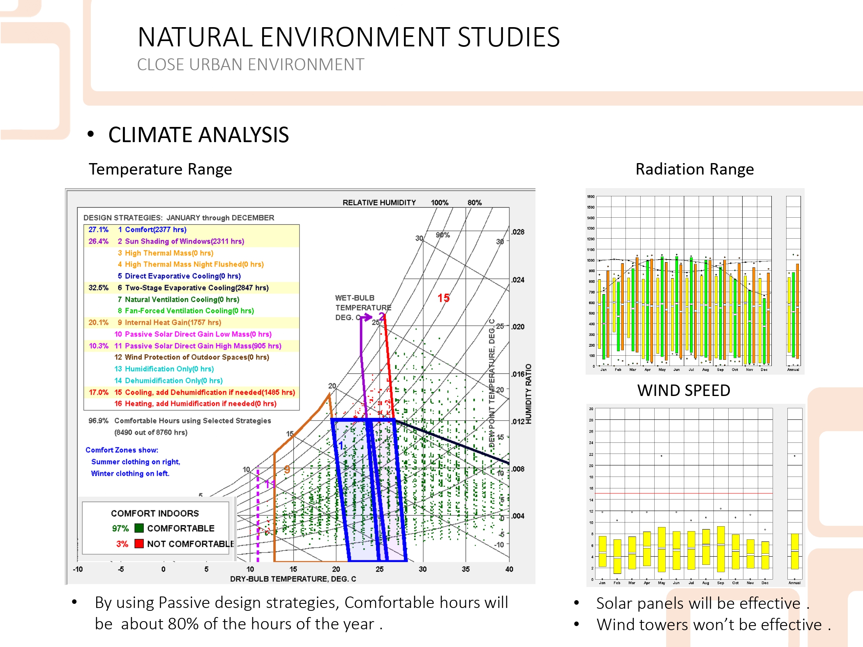This screenshot has width=863, height=647.
Task: Click the Temperature Range label
Action: point(160,169)
